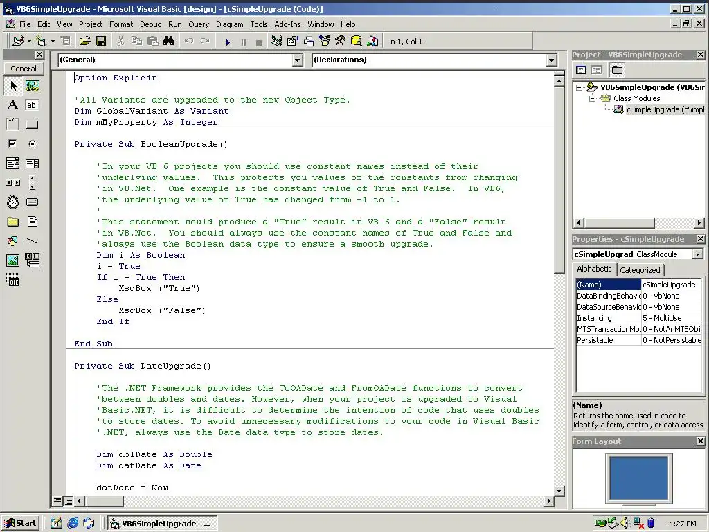Select the TextBox (abl) control in the toolbox
709x532 pixels.
click(x=32, y=105)
